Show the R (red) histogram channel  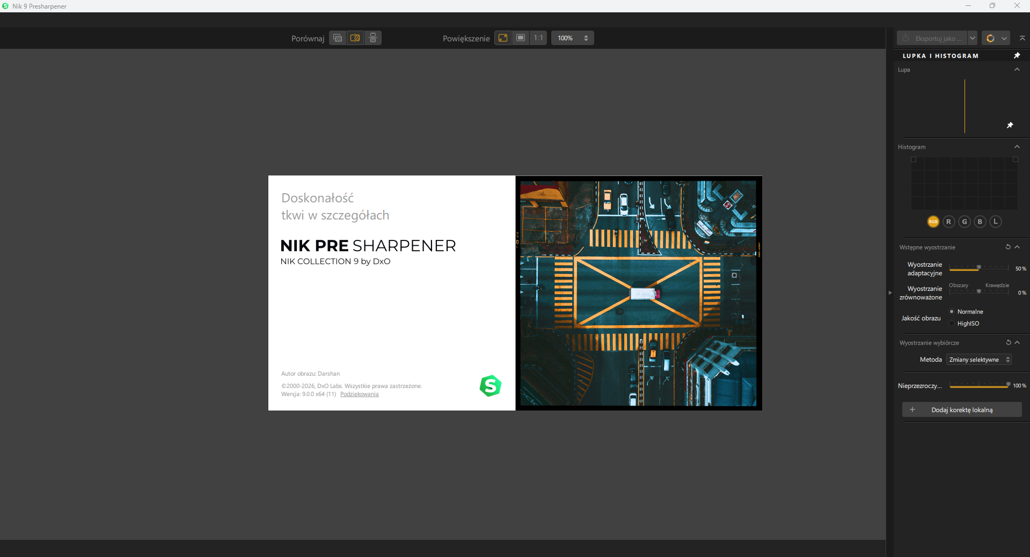click(x=949, y=222)
